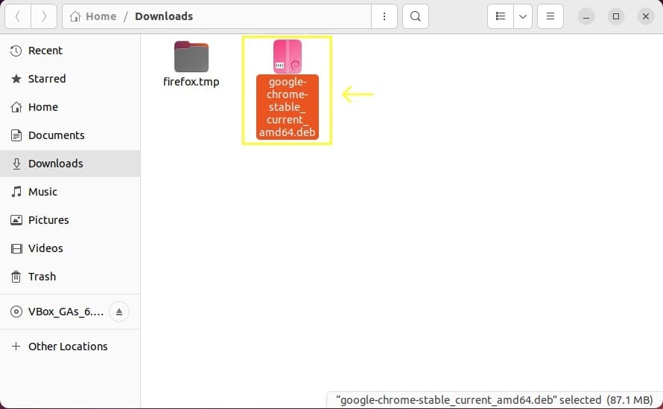This screenshot has width=663, height=409.
Task: Go forward with the right arrow button
Action: click(x=44, y=16)
